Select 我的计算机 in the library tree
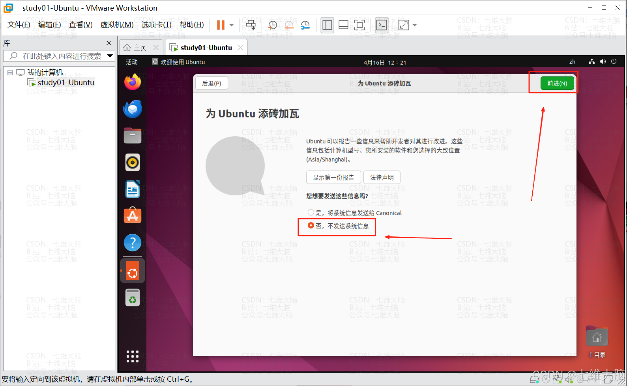 45,72
